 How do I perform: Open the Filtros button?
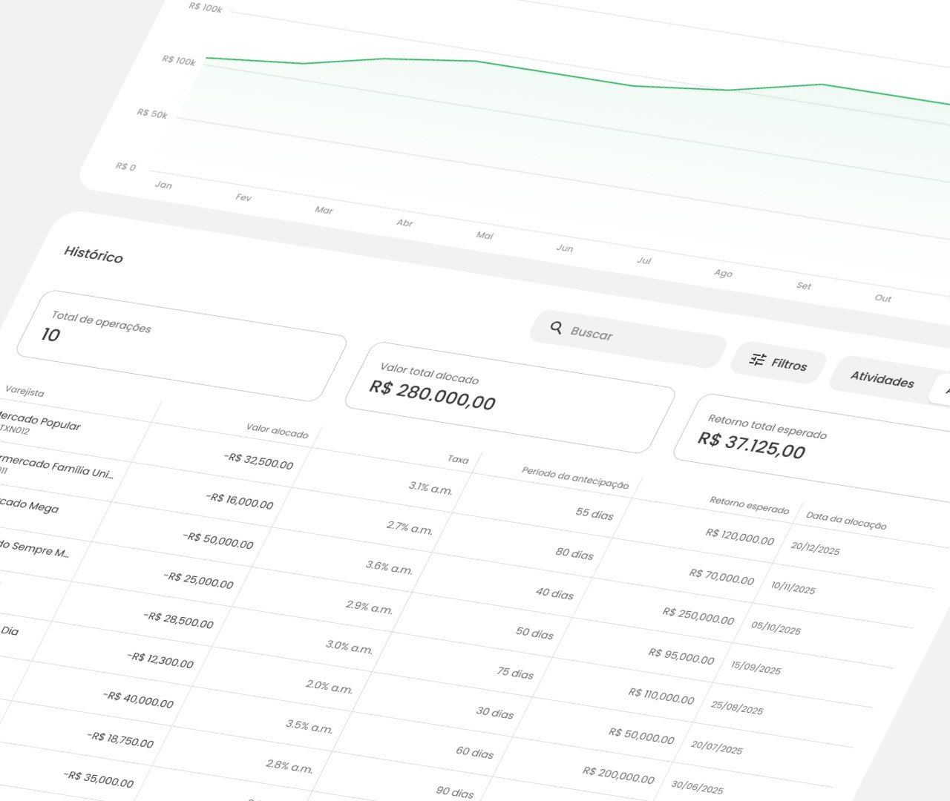tap(779, 363)
